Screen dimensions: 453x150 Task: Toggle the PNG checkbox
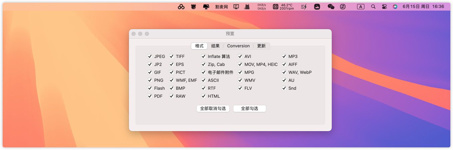tap(150, 80)
